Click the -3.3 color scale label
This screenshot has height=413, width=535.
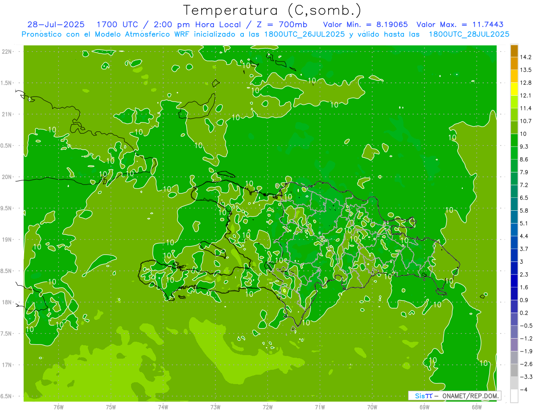click(x=526, y=377)
